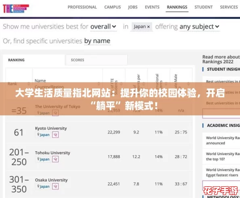Open 'World University Rankings announced' article

pyautogui.click(x=223, y=141)
